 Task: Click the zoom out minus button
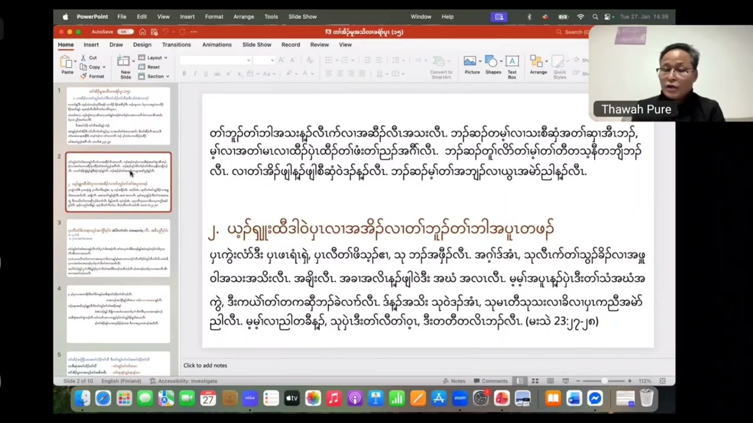(578, 381)
